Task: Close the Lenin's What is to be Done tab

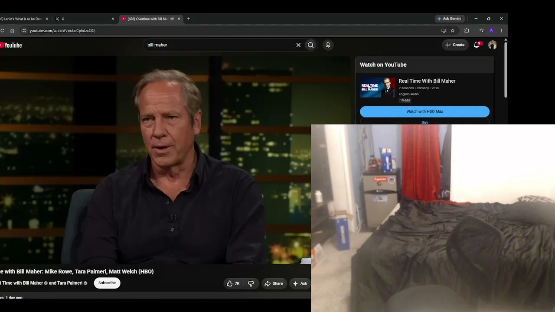Action: coord(47,19)
